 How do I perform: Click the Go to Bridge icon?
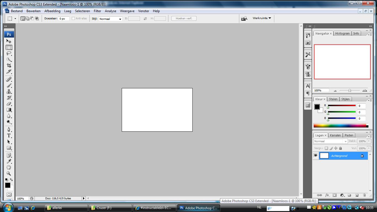[x=244, y=18]
